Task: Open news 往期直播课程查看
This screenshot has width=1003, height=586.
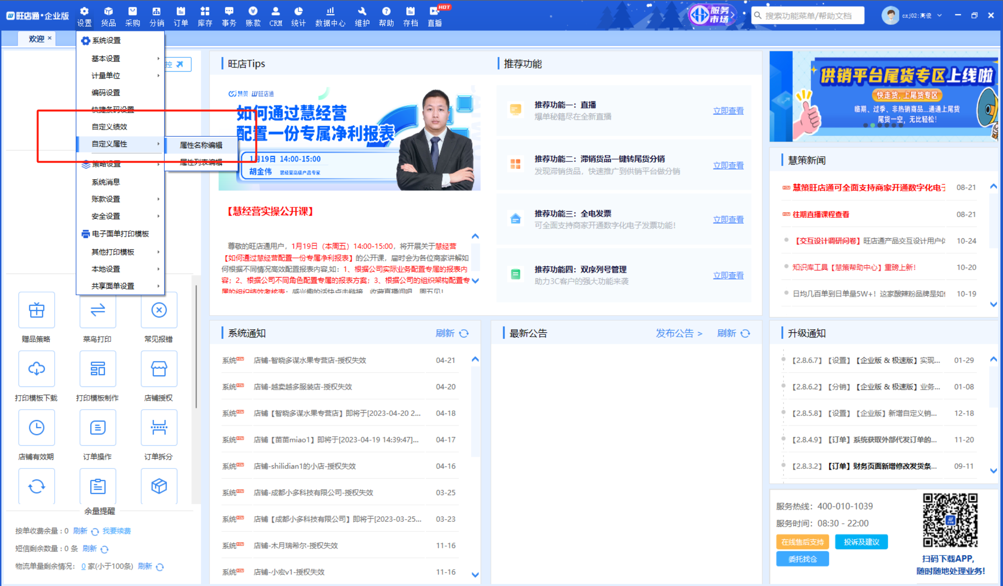Action: (821, 214)
